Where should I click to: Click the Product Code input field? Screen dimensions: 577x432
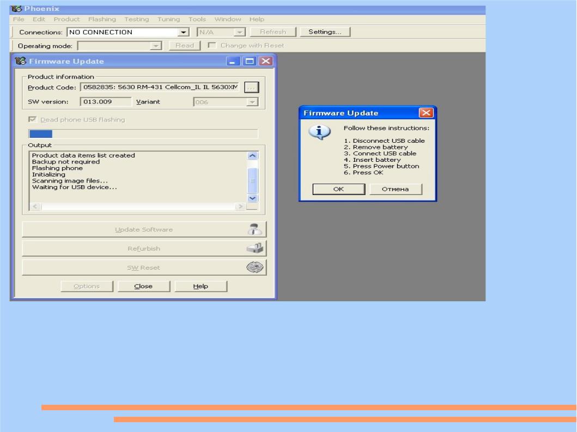pos(159,87)
